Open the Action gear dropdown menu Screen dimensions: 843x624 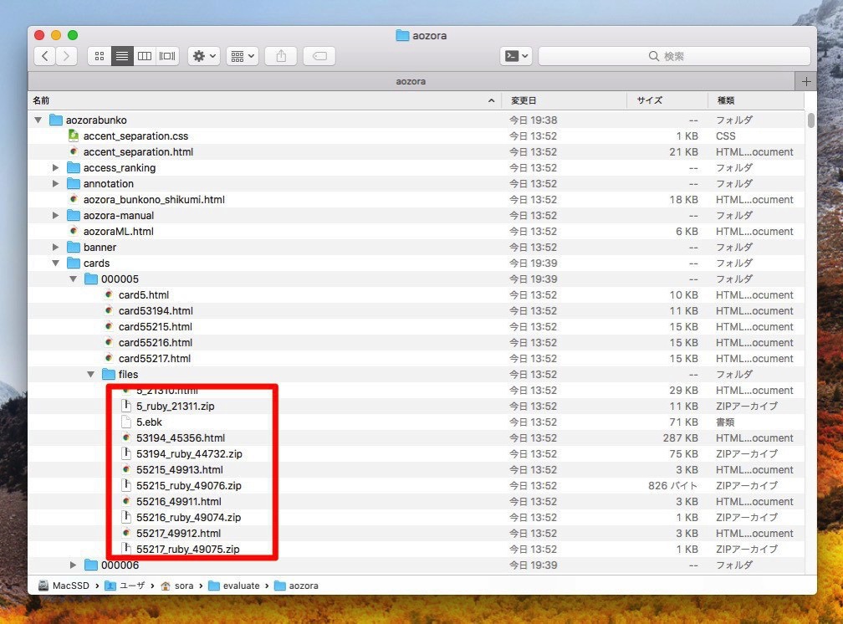pyautogui.click(x=204, y=56)
